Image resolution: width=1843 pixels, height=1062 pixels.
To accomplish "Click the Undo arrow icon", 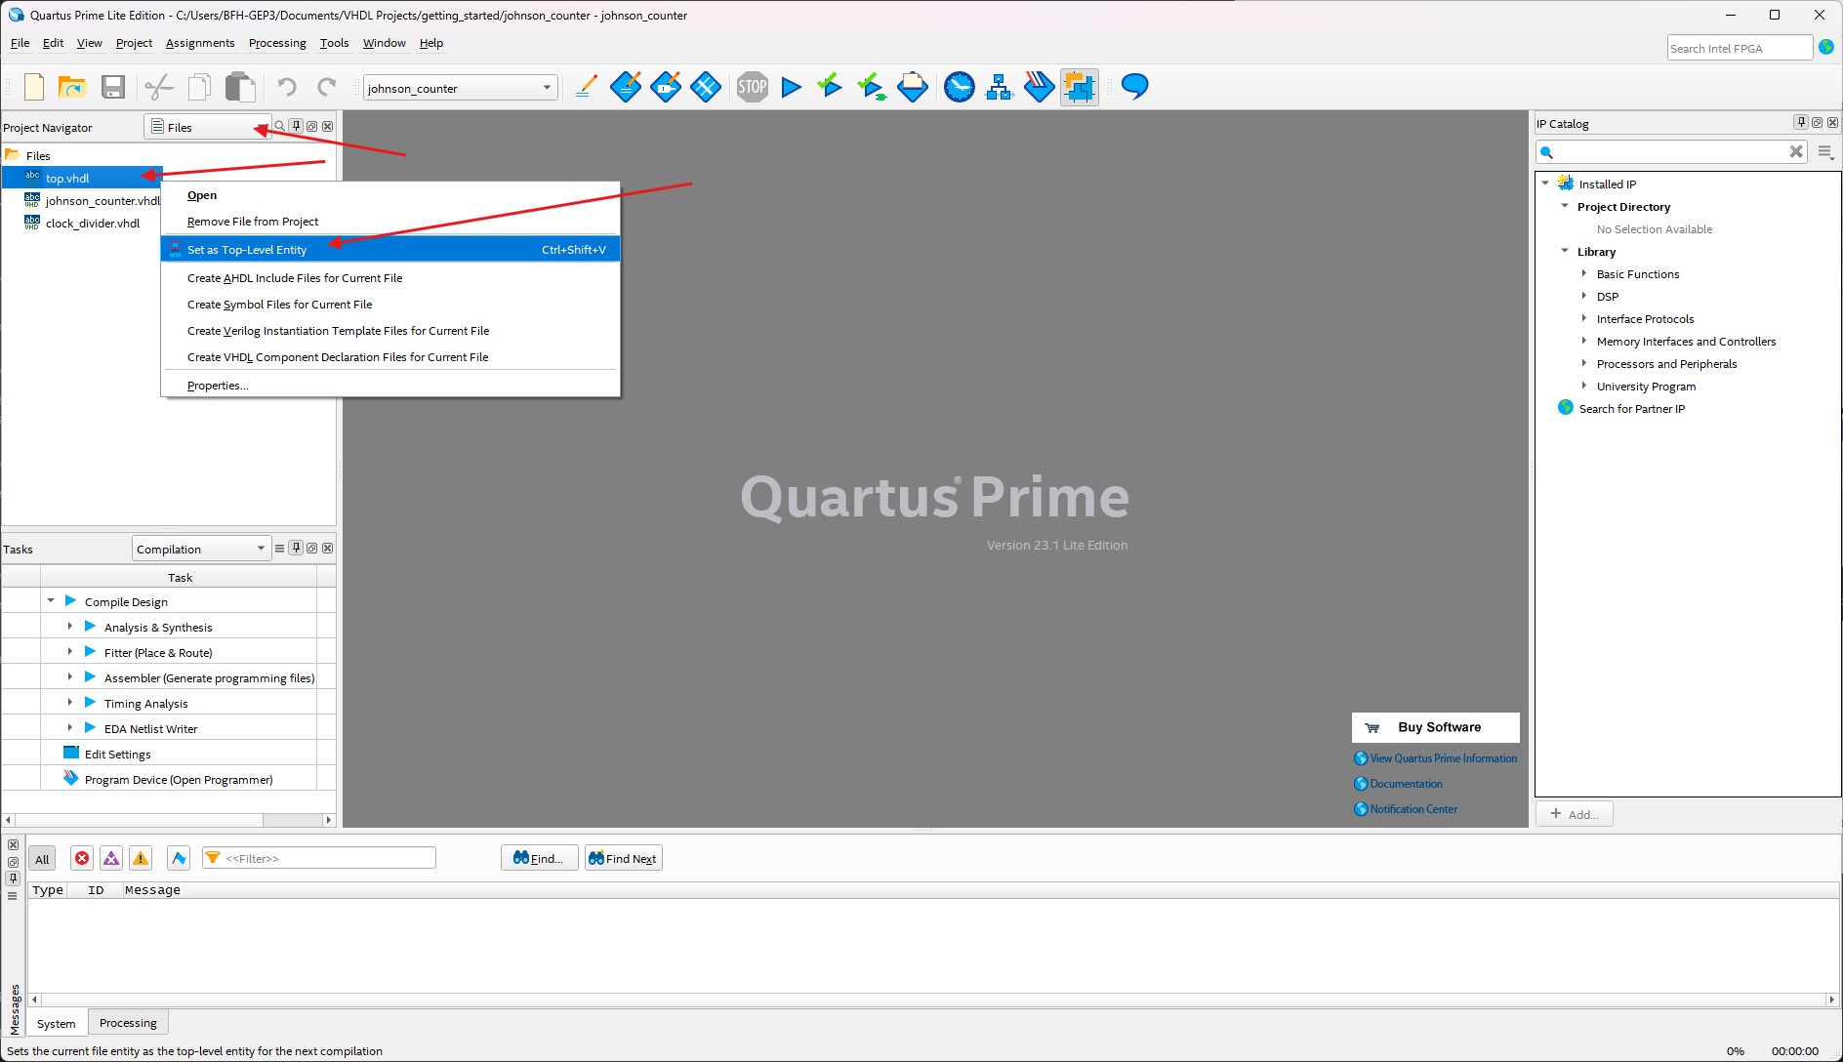I will pos(286,88).
